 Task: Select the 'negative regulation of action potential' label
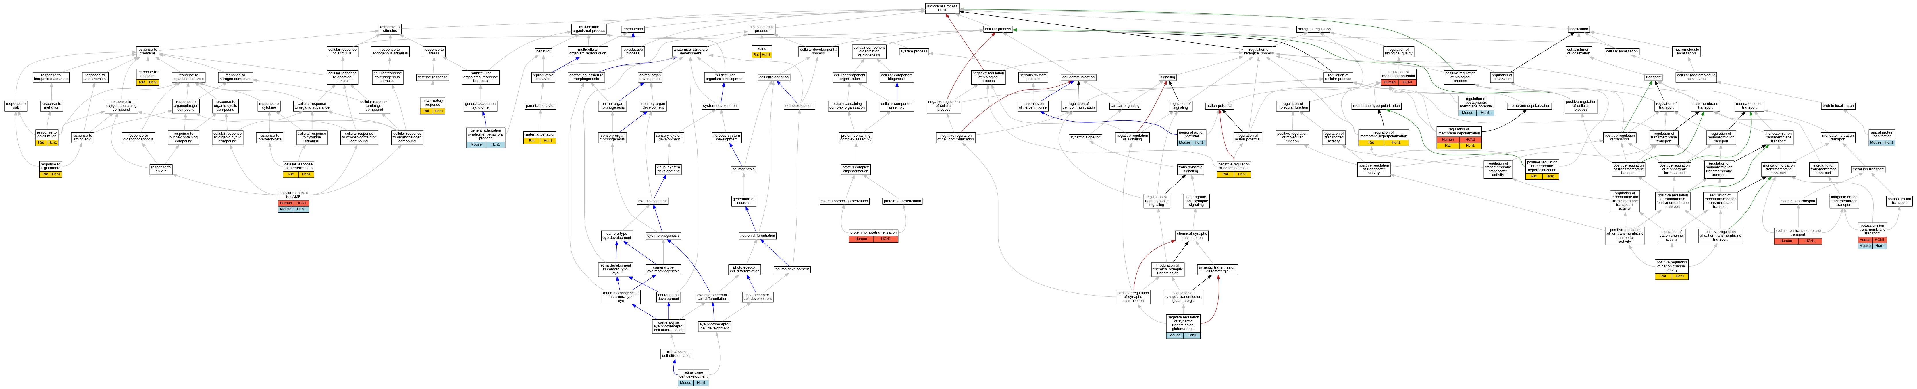[1234, 166]
